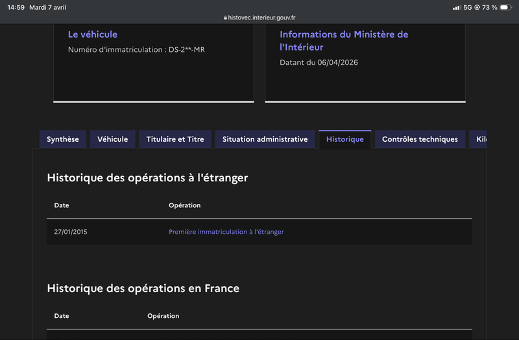Click the Informations du Ministère de l'Intérieur heading
This screenshot has height=340, width=519.
point(344,41)
